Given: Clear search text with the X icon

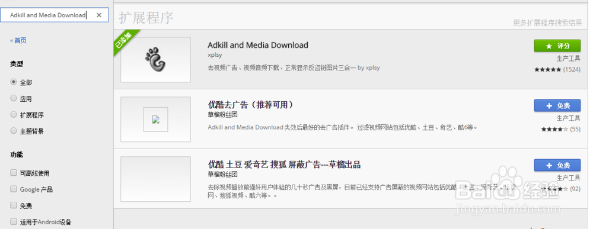Looking at the screenshot, I should coord(99,15).
